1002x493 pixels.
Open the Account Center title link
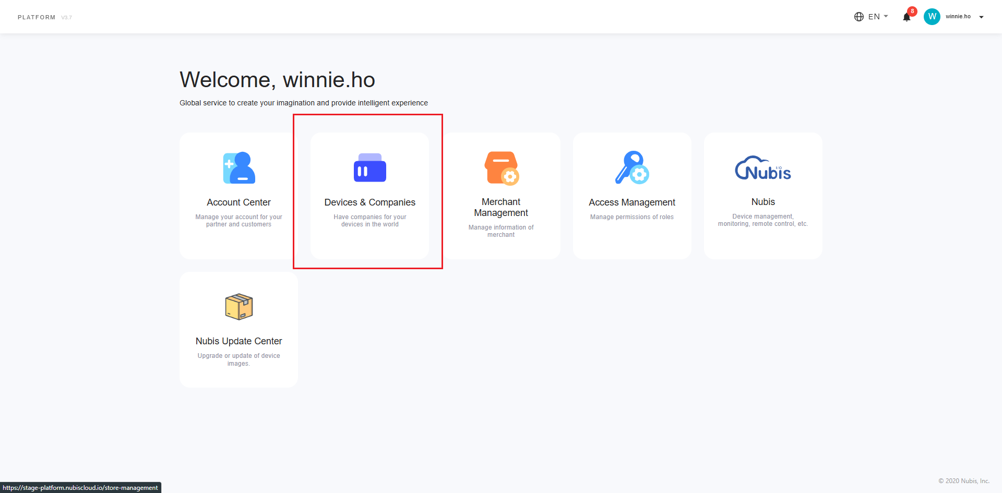[x=239, y=202]
